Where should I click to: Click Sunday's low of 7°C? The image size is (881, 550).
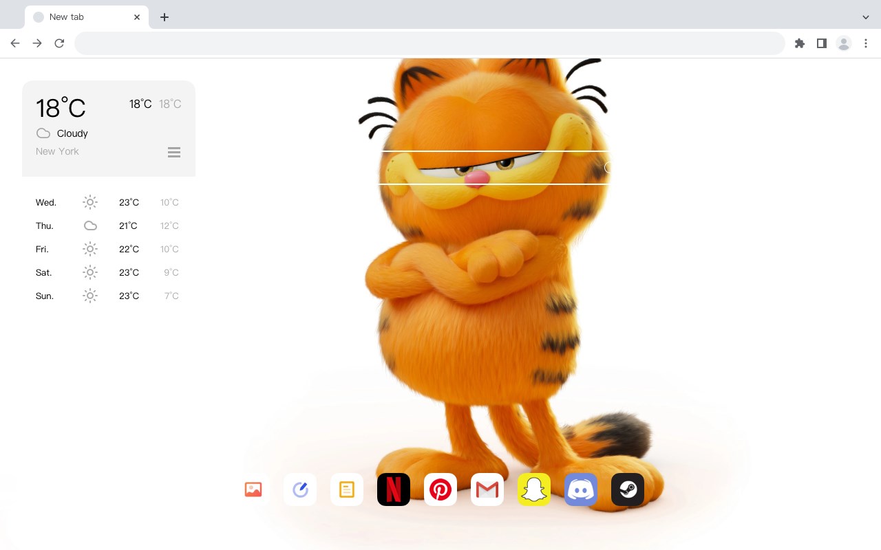tap(171, 296)
